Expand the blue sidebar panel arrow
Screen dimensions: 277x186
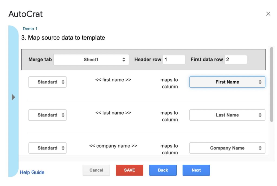13,97
